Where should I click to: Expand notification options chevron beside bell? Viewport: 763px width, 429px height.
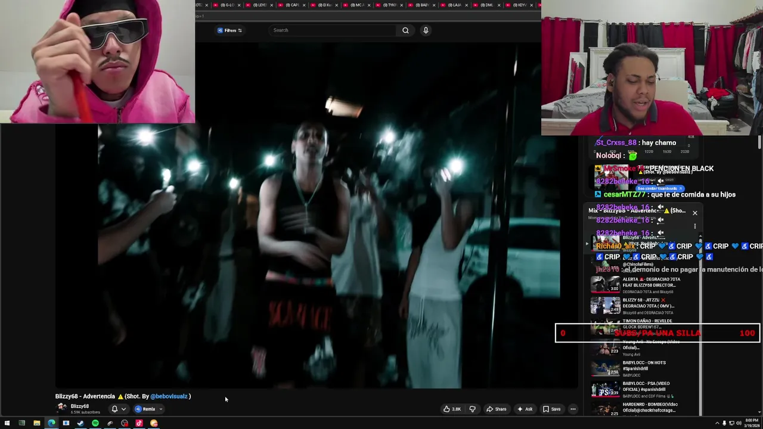tap(123, 409)
